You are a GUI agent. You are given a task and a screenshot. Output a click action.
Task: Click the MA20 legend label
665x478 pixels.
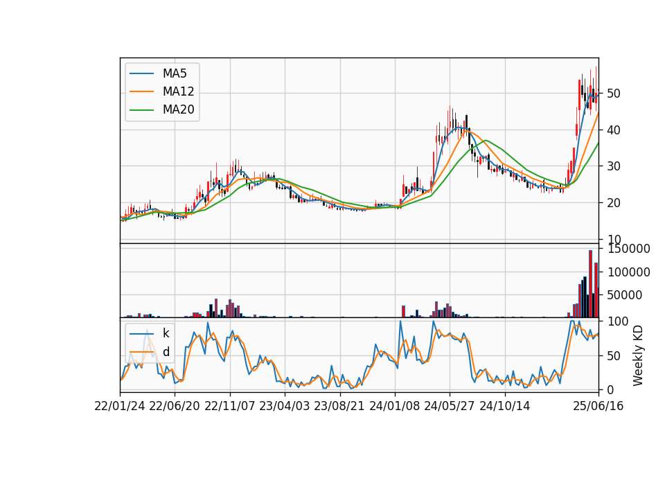[178, 109]
